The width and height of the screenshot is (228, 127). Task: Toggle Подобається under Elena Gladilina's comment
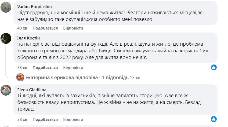point(45,119)
